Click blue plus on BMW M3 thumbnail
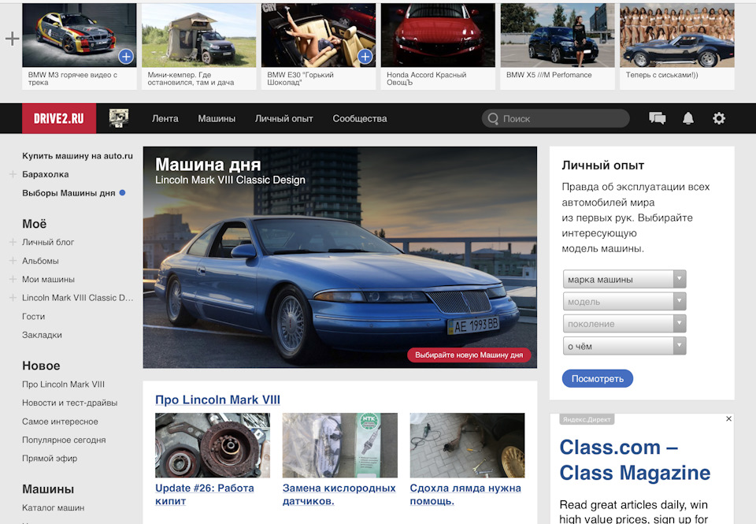Screen dimensions: 756x524 [x=126, y=57]
